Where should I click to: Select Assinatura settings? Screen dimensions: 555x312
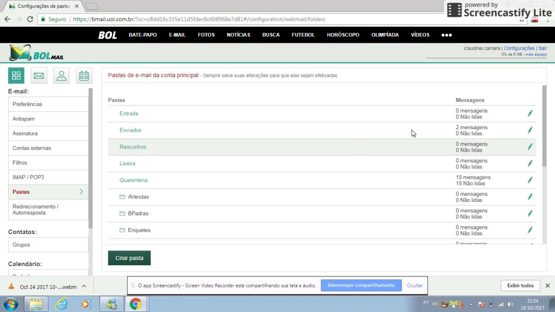tap(48, 133)
